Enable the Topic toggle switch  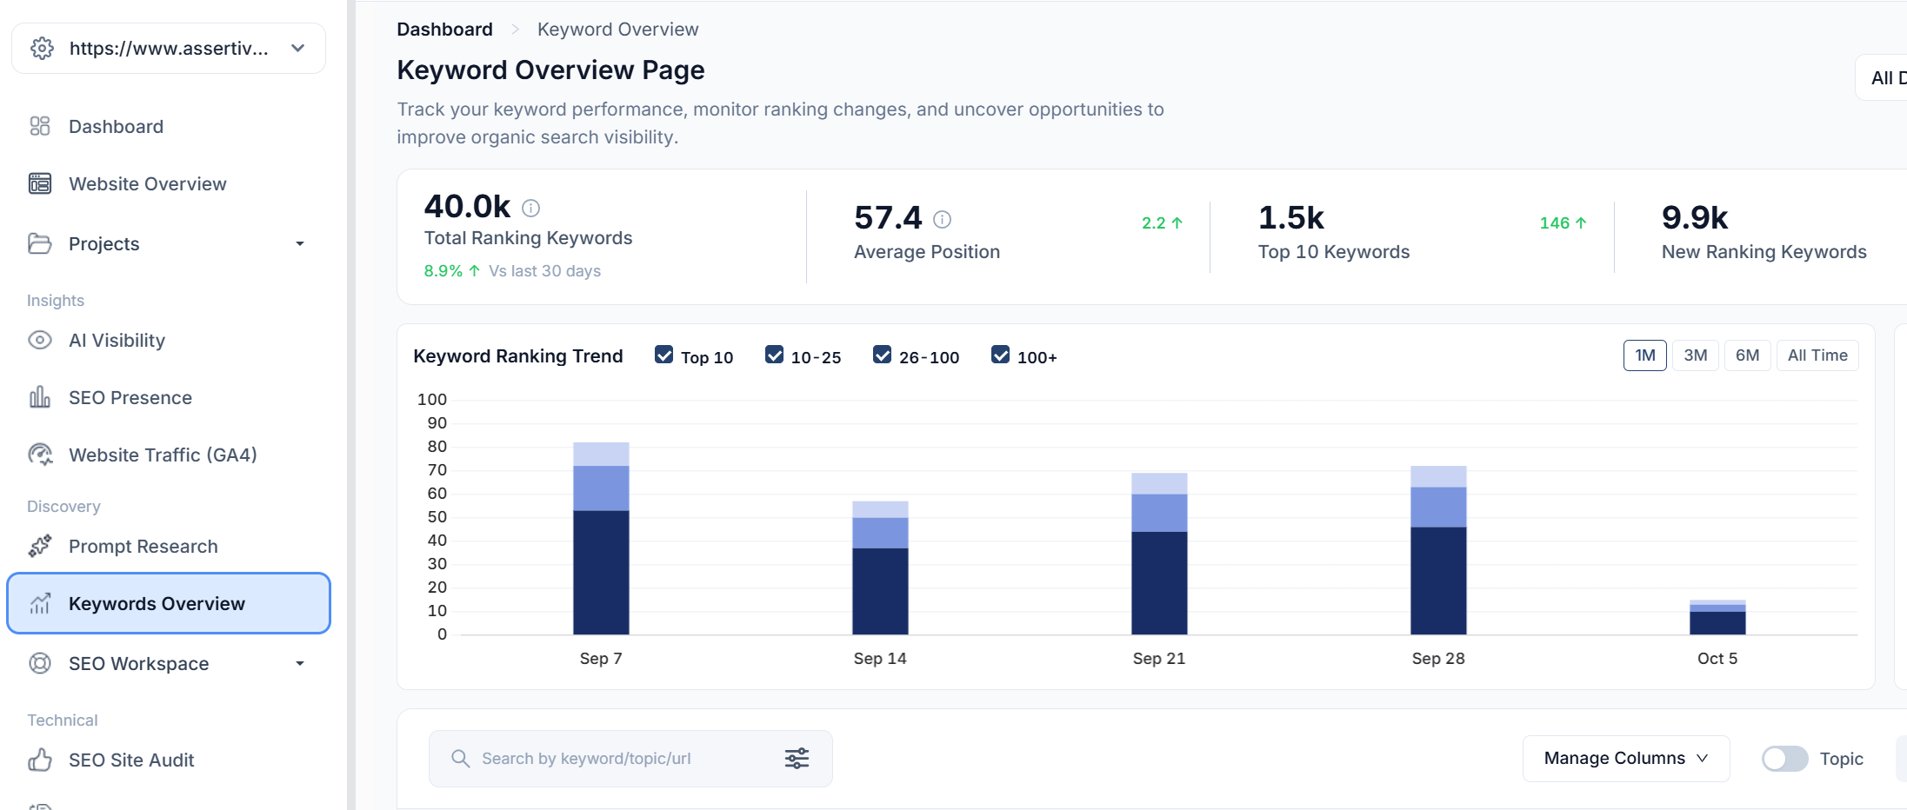point(1784,759)
